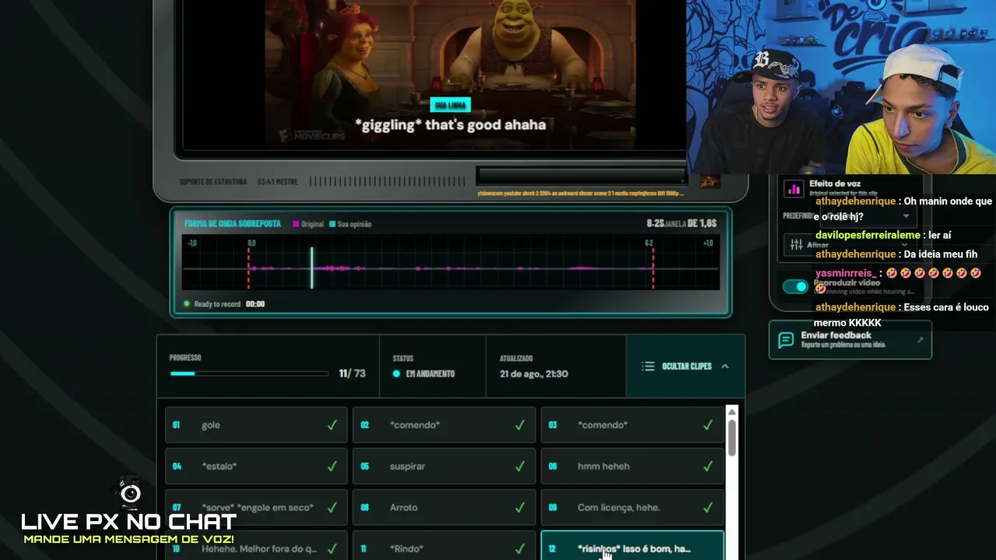This screenshot has height=560, width=996.
Task: Click the '21 de ago., 21:30' updated date
Action: point(534,374)
